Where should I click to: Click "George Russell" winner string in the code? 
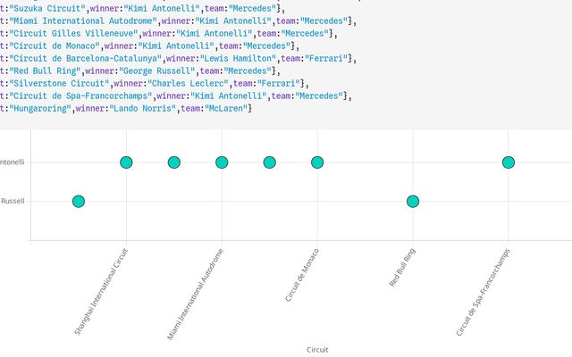pyautogui.click(x=157, y=71)
